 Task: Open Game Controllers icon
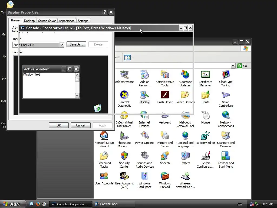226,95
